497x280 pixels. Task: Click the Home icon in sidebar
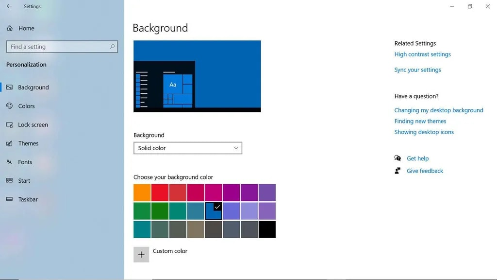point(10,28)
